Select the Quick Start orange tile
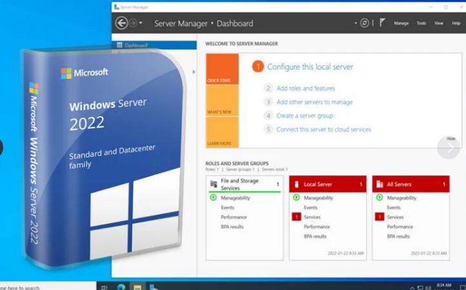Screen dimensions: 466x290 point(222,69)
